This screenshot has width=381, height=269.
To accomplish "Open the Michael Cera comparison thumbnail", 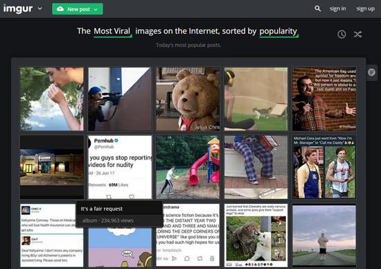I will pyautogui.click(x=324, y=167).
